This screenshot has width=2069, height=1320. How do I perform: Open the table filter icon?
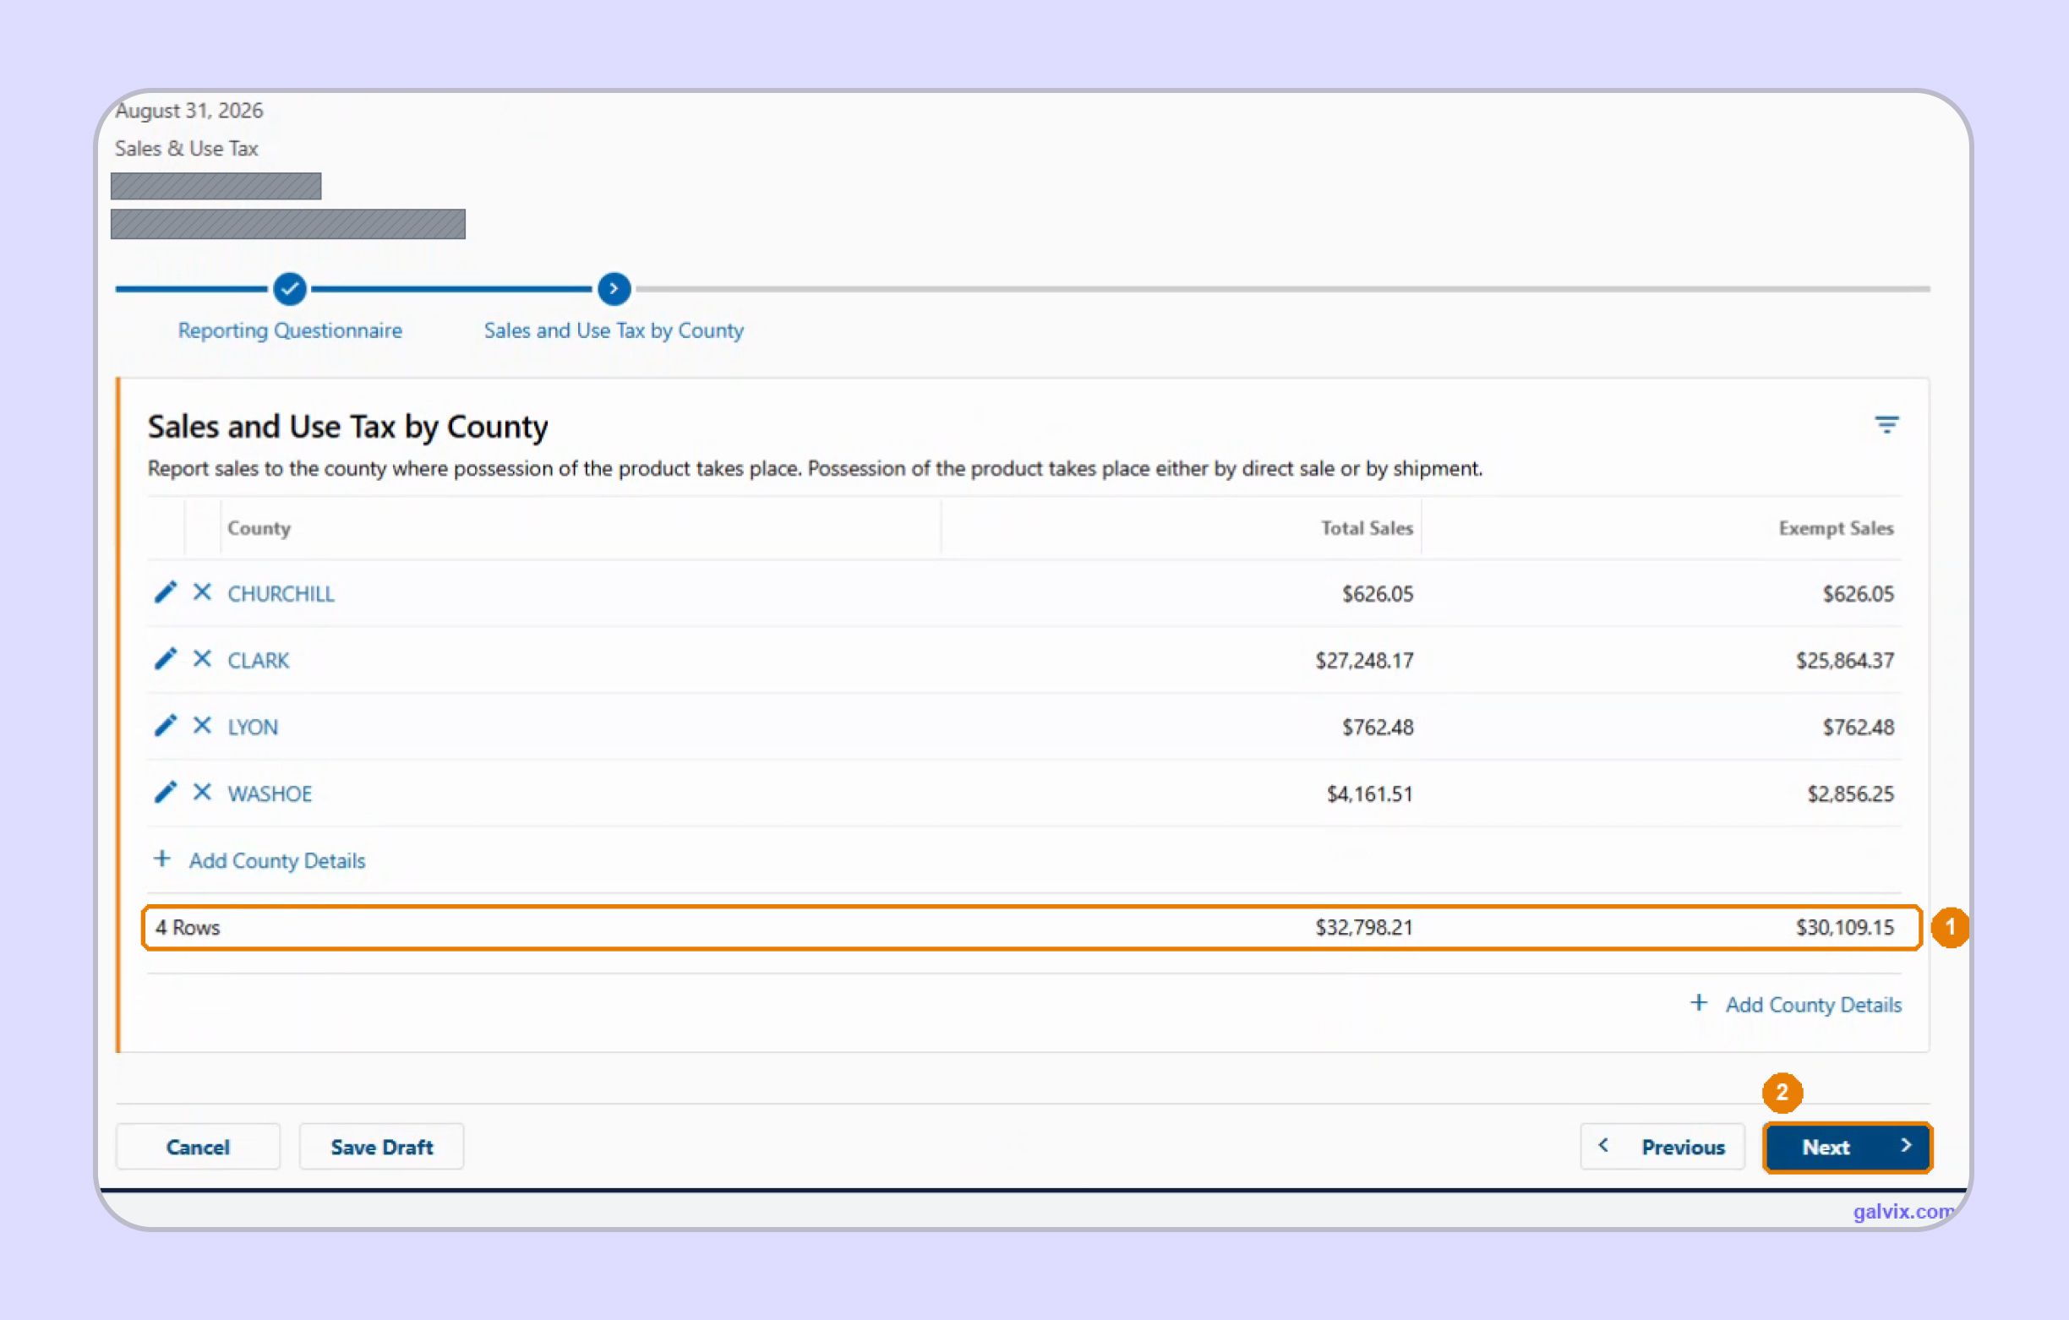[x=1886, y=424]
